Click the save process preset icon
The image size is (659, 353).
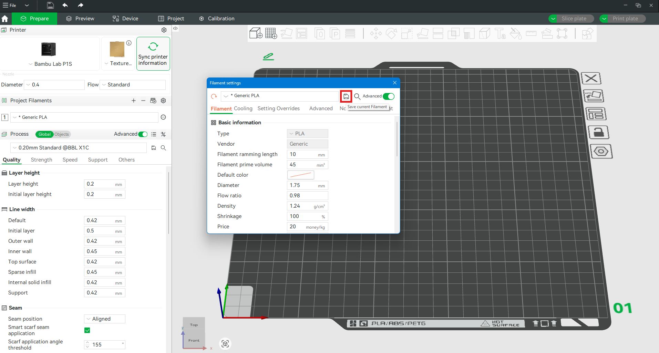click(154, 148)
